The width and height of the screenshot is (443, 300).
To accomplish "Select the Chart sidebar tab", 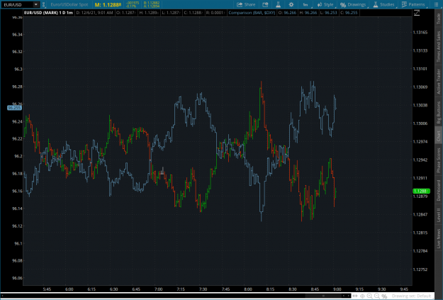I will pos(439,135).
